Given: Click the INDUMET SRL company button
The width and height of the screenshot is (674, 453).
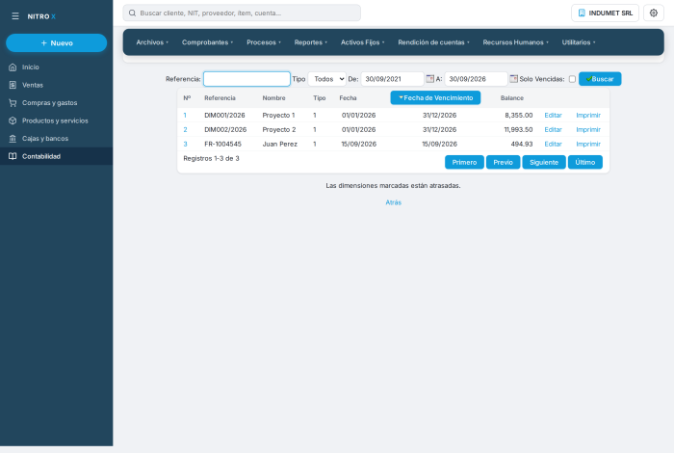Looking at the screenshot, I should [x=605, y=13].
